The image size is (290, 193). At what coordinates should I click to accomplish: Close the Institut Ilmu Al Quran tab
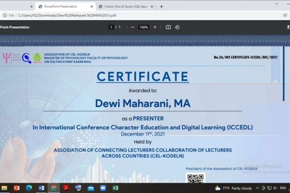(152, 6)
